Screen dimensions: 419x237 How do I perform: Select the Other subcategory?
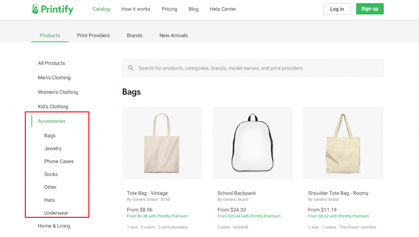point(50,187)
